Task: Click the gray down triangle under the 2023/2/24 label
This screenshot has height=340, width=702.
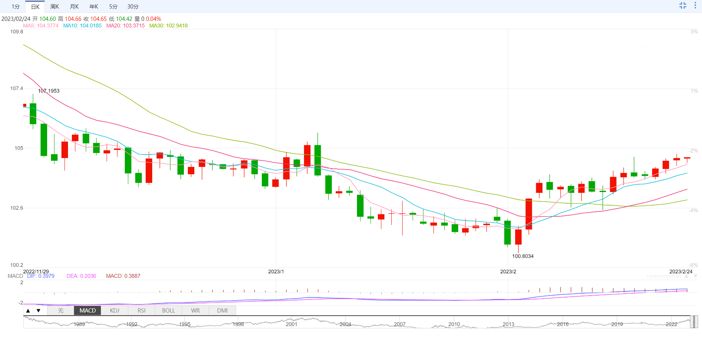Action: (x=695, y=276)
